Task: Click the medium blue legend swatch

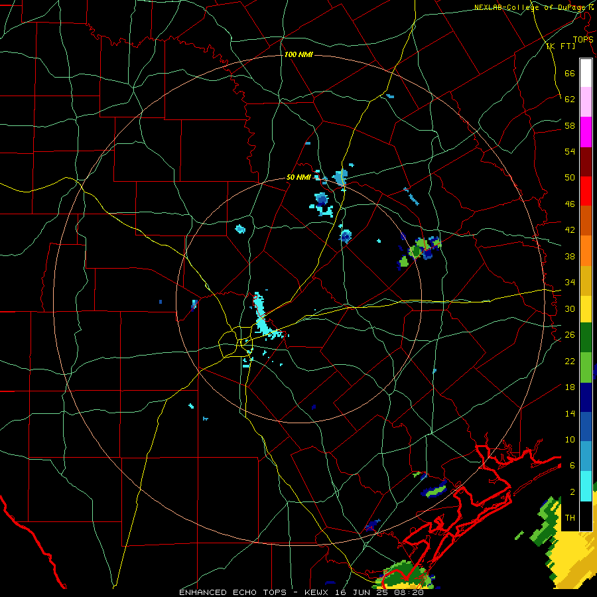Action: [586, 427]
